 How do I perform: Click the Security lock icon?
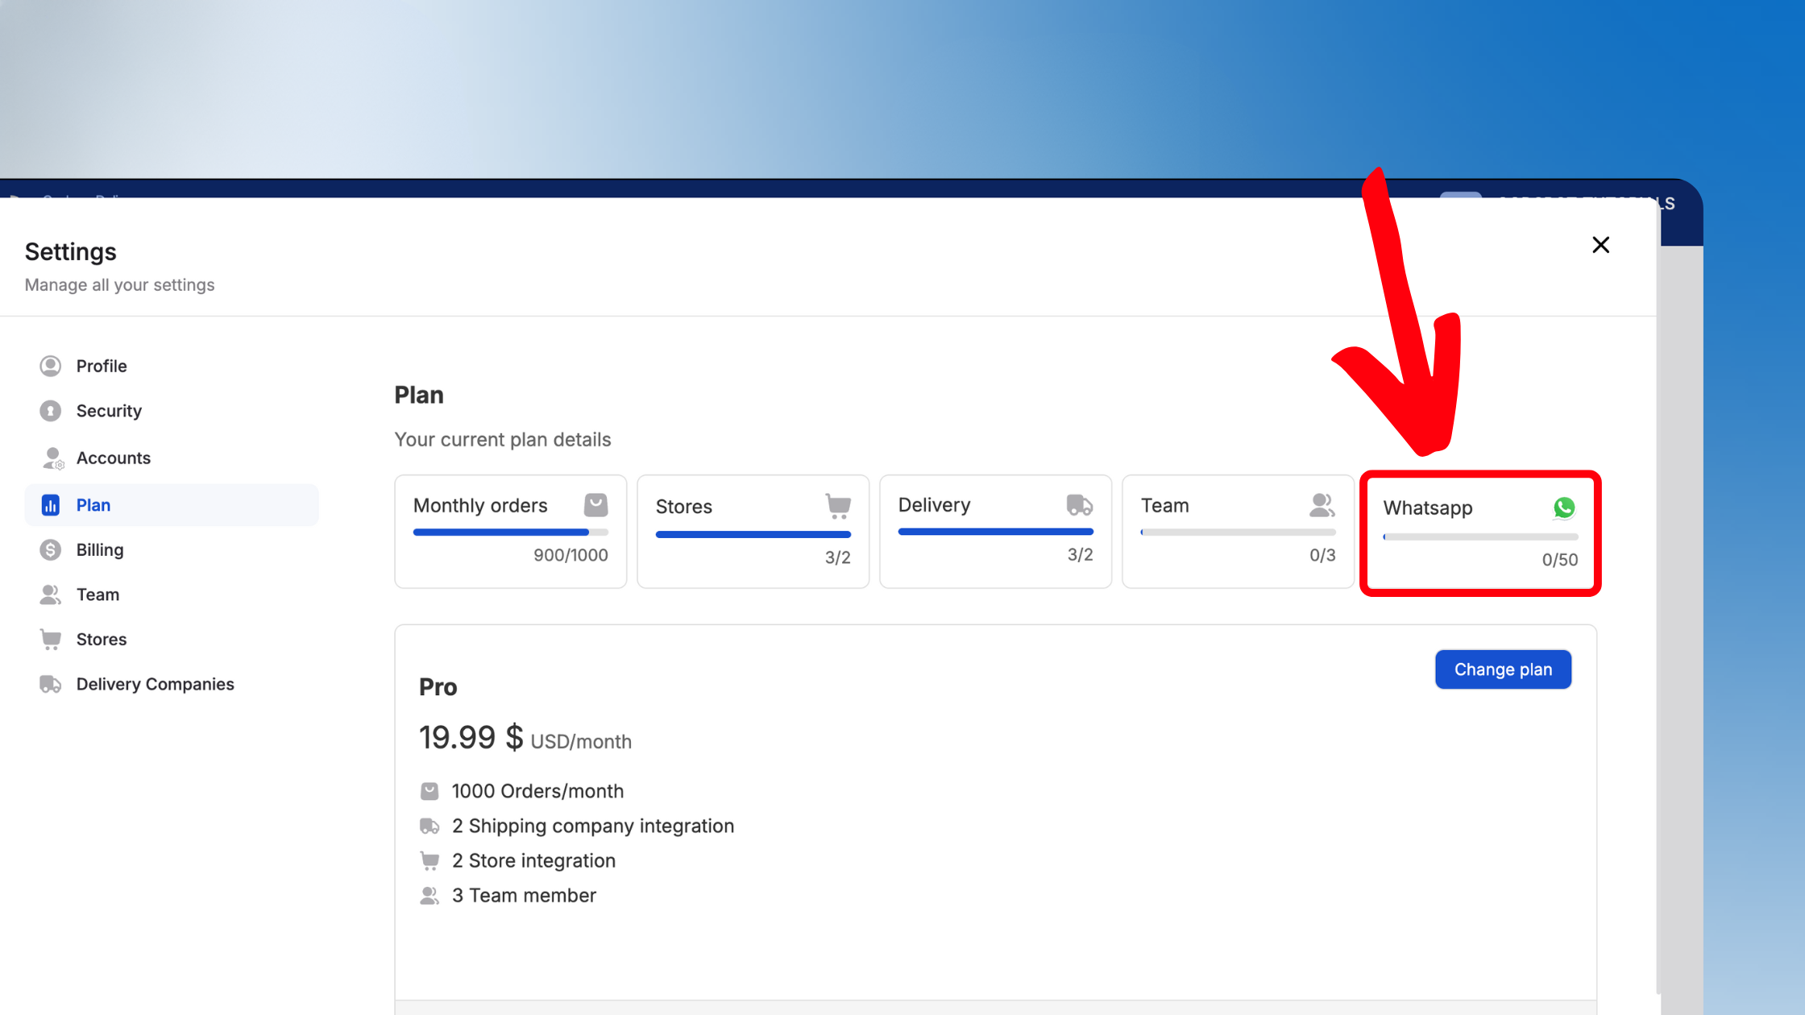[50, 411]
